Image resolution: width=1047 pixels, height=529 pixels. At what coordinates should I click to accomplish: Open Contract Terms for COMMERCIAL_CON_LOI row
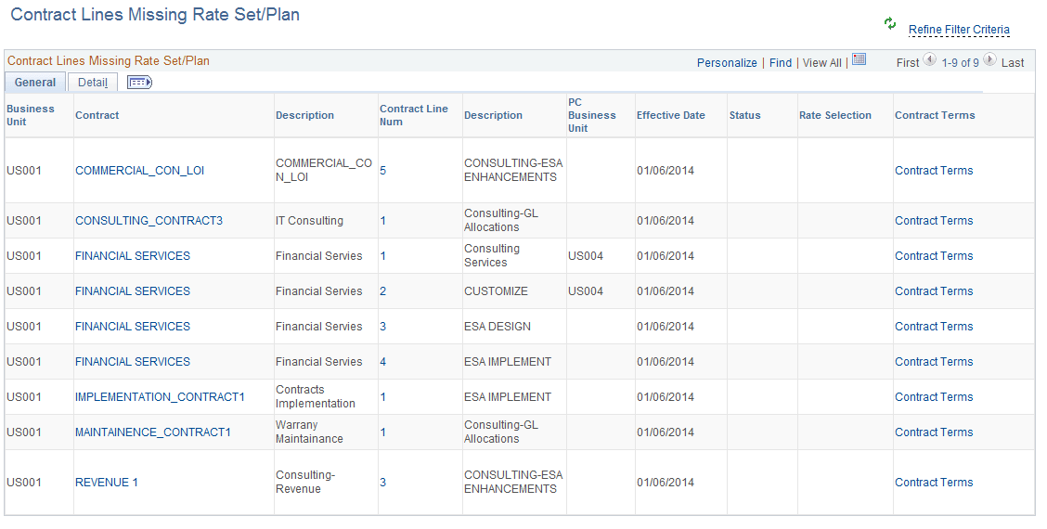(x=934, y=171)
